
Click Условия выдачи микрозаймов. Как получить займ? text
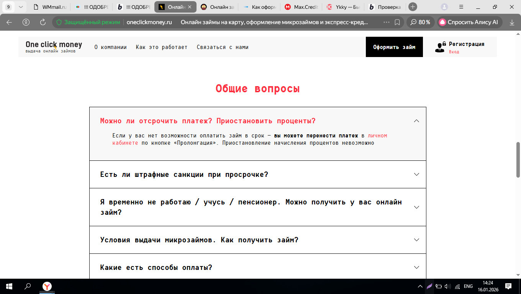pyautogui.click(x=199, y=240)
